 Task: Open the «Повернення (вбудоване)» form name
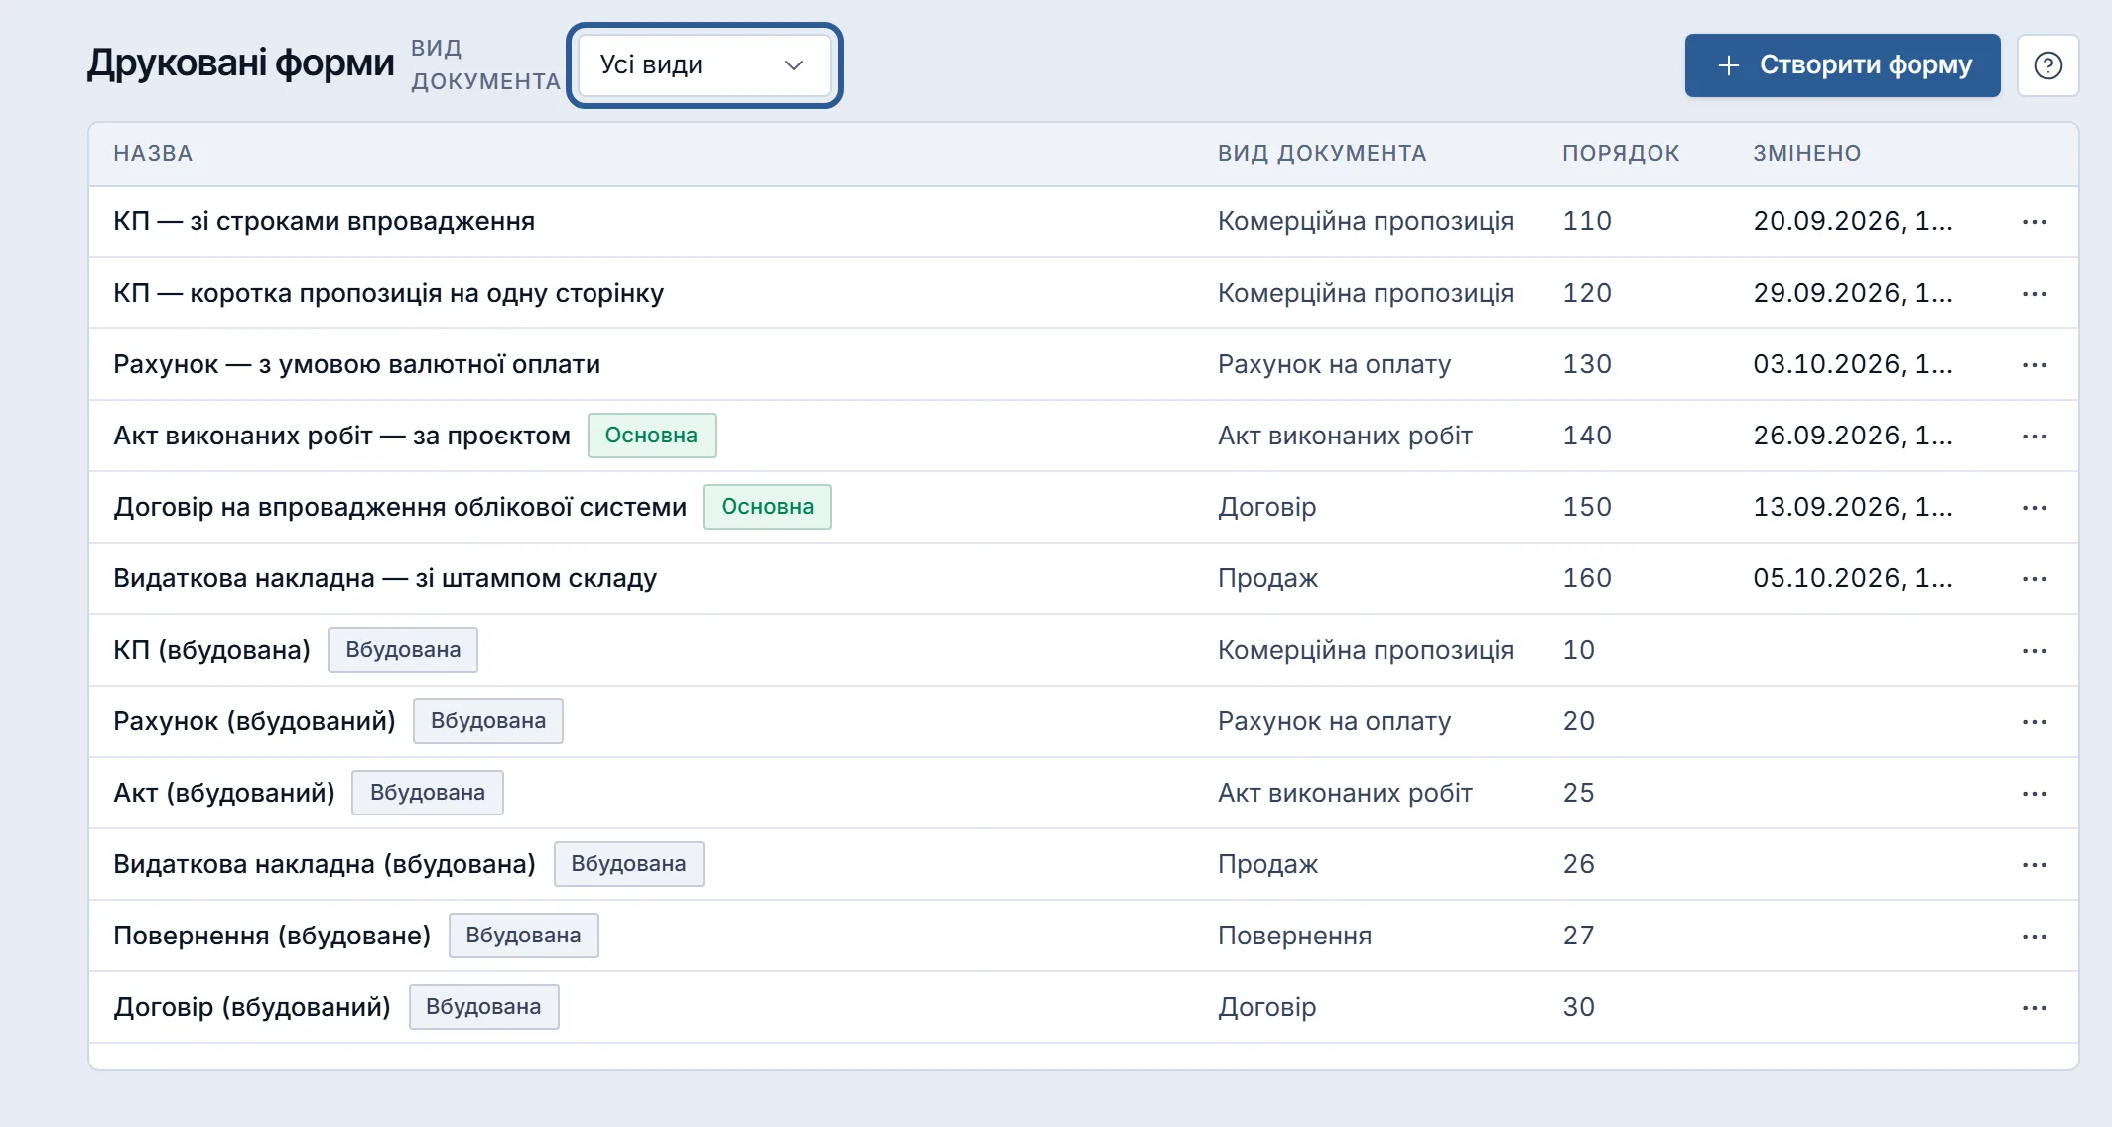tap(272, 936)
